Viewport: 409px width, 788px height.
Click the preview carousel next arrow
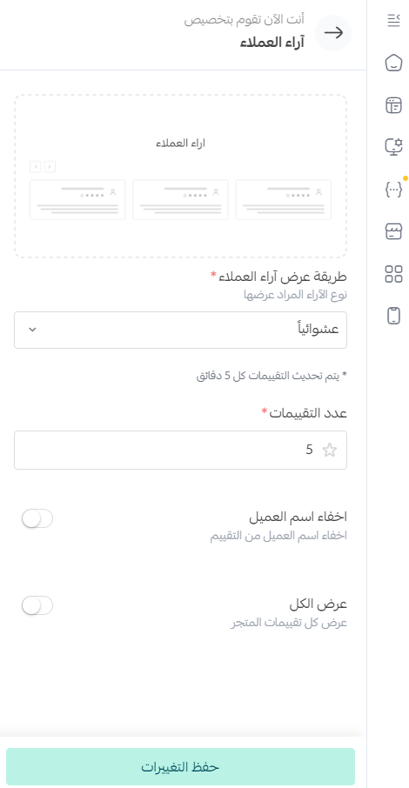(x=35, y=166)
